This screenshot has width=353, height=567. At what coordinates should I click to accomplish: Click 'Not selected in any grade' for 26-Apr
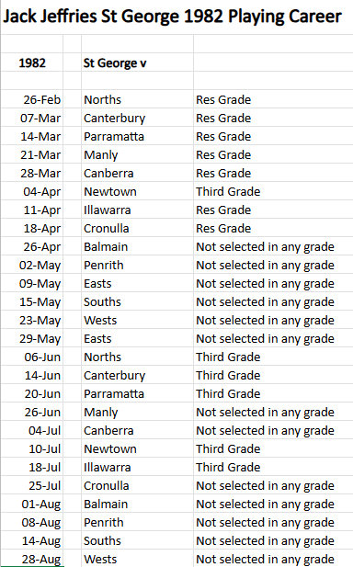(273, 246)
